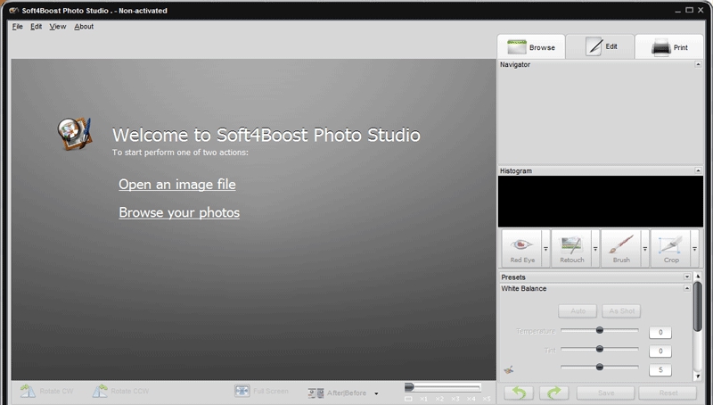Open the File menu
The width and height of the screenshot is (713, 405).
[x=18, y=27]
